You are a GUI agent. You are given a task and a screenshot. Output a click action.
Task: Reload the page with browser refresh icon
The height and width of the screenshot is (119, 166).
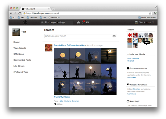pyautogui.click(x=20, y=13)
